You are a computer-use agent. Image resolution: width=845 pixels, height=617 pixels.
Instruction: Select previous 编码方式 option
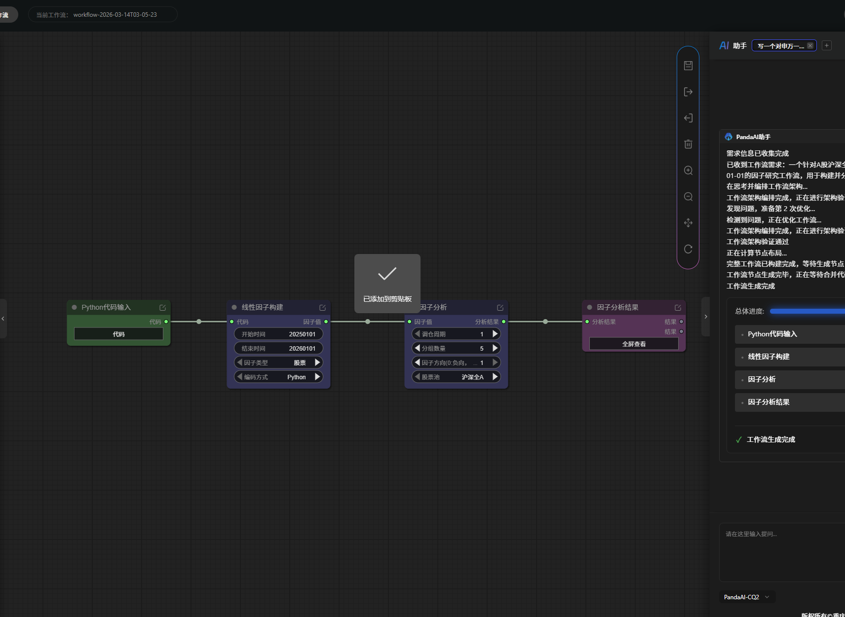pyautogui.click(x=240, y=377)
